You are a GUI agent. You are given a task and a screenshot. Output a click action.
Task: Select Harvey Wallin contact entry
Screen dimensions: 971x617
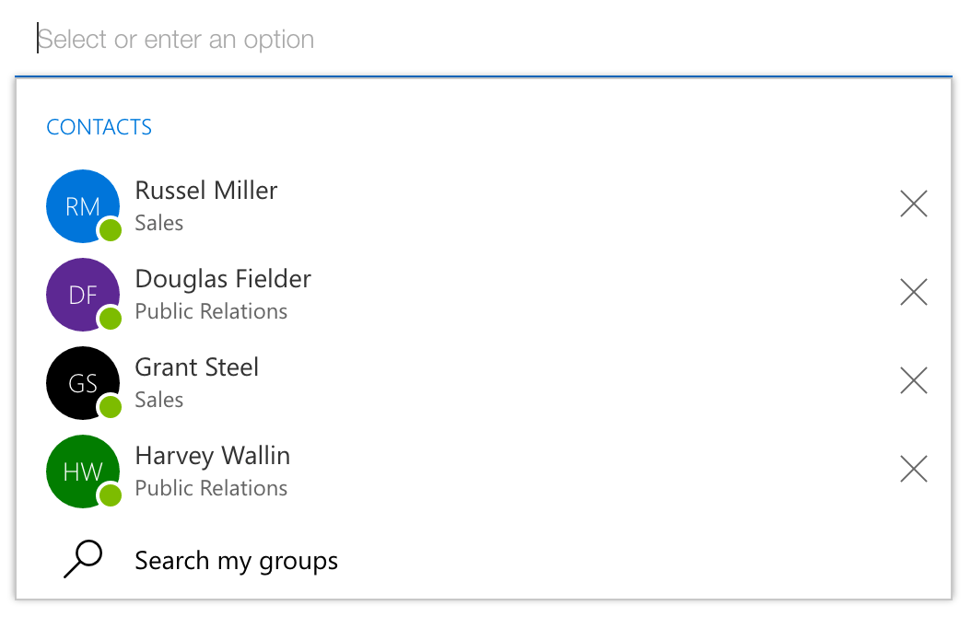pos(213,456)
